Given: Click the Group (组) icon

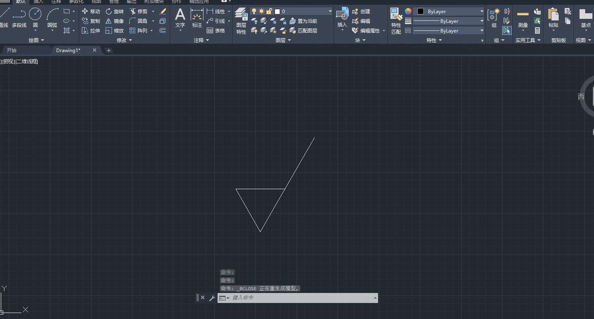Looking at the screenshot, I should pyautogui.click(x=494, y=14).
